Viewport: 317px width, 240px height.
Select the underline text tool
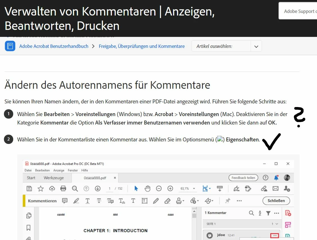point(87,201)
